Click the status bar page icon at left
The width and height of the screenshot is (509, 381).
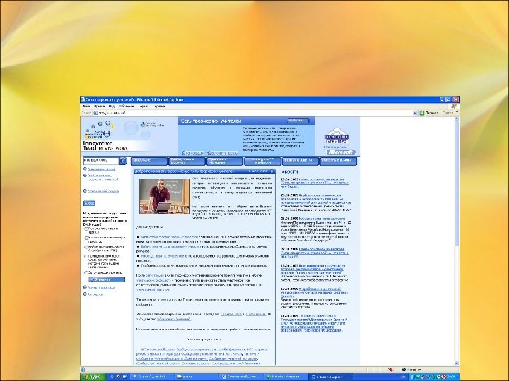click(x=83, y=369)
